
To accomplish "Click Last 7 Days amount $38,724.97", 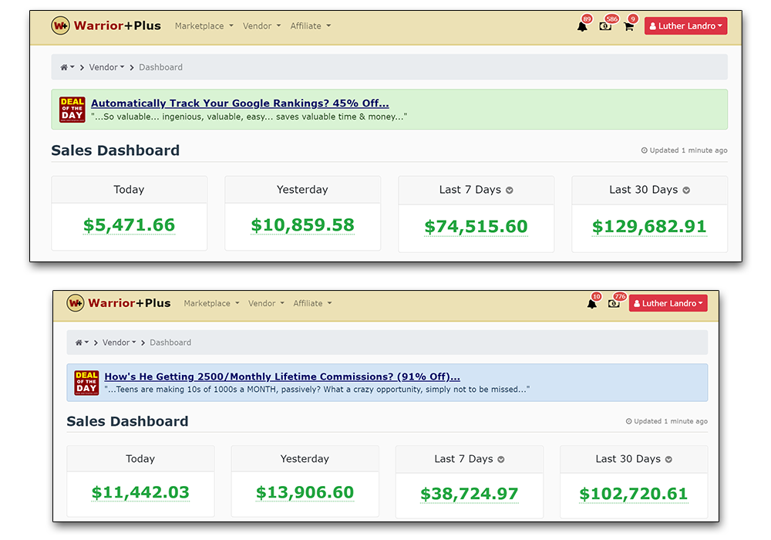I will tap(469, 494).
